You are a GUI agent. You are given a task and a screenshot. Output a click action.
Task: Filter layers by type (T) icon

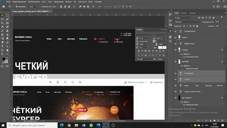coord(206,18)
